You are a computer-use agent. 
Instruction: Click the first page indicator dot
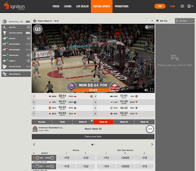[x=92, y=145]
